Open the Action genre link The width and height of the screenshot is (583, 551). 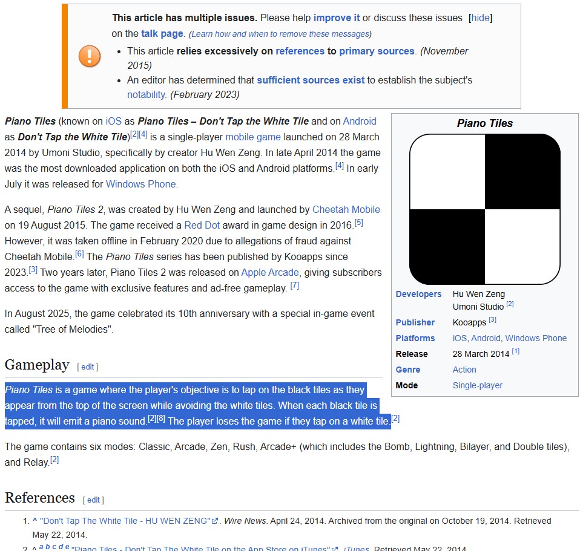(x=464, y=370)
